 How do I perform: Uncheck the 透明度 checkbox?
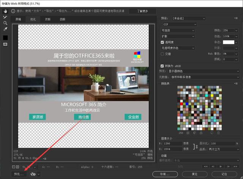coord(163,42)
